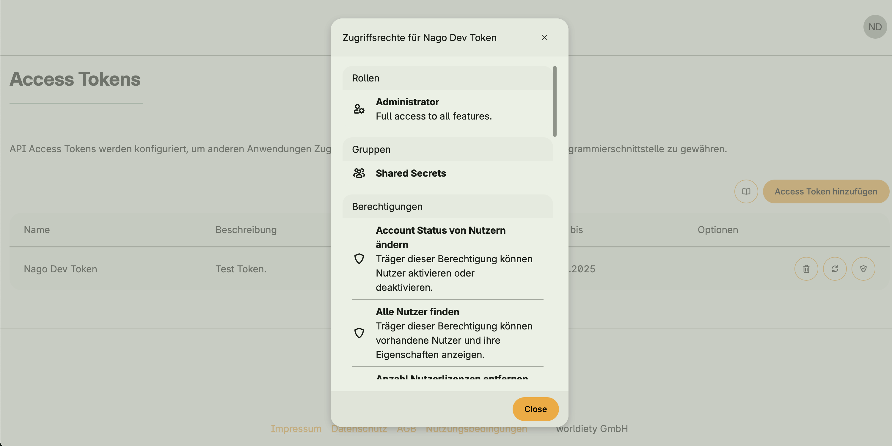Click the dialog's vertical scrollbar thumb
Viewport: 892px width, 446px height.
pyautogui.click(x=555, y=101)
